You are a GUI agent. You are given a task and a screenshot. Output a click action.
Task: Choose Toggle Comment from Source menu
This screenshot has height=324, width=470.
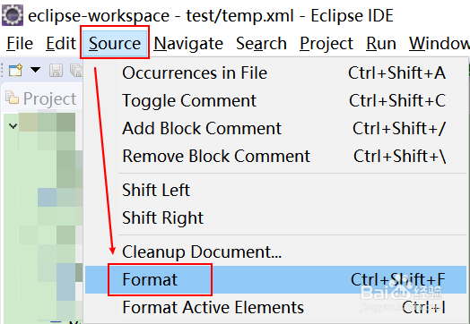pyautogui.click(x=275, y=100)
